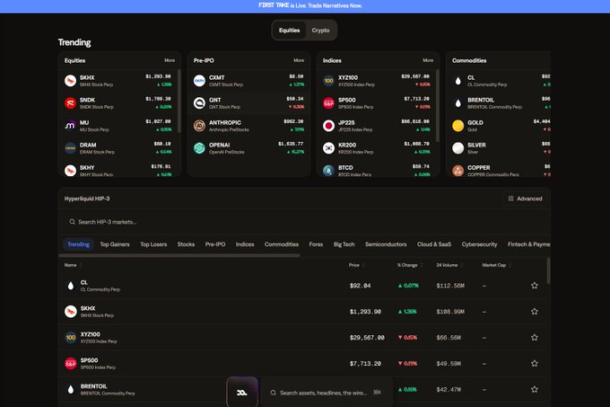
Task: Sort table by Price column
Action: pos(357,265)
